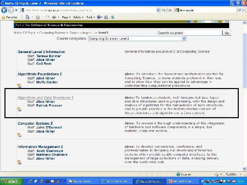
Task: Click staff name Scott Sherwood
Action: coord(49,151)
